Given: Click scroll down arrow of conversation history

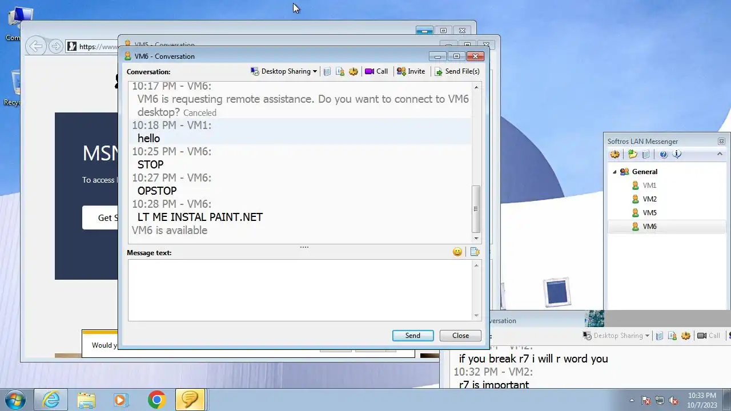Looking at the screenshot, I should [x=476, y=238].
